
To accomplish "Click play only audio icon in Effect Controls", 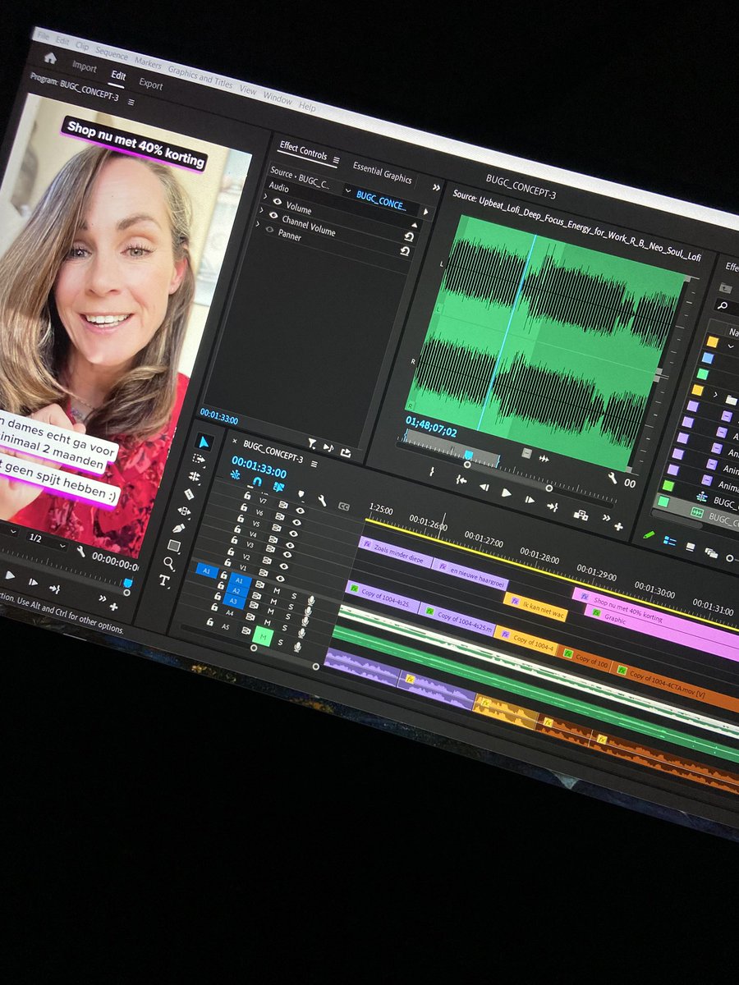I will 328,447.
